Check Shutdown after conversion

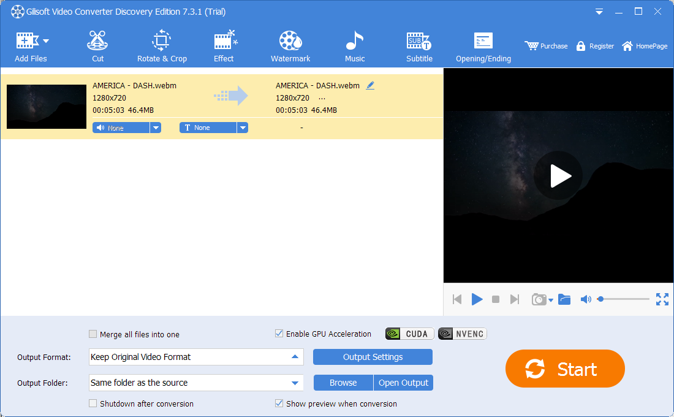click(x=93, y=404)
